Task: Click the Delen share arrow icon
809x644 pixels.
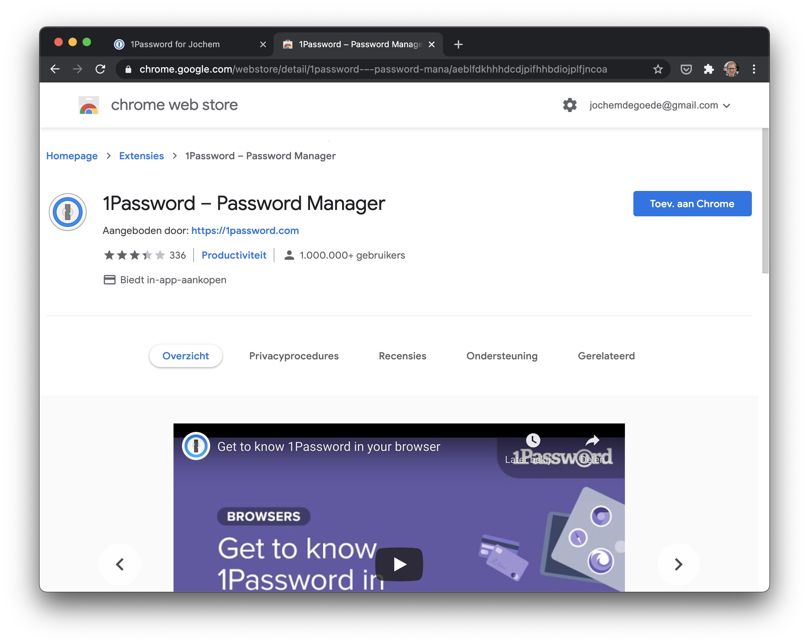Action: pos(592,440)
